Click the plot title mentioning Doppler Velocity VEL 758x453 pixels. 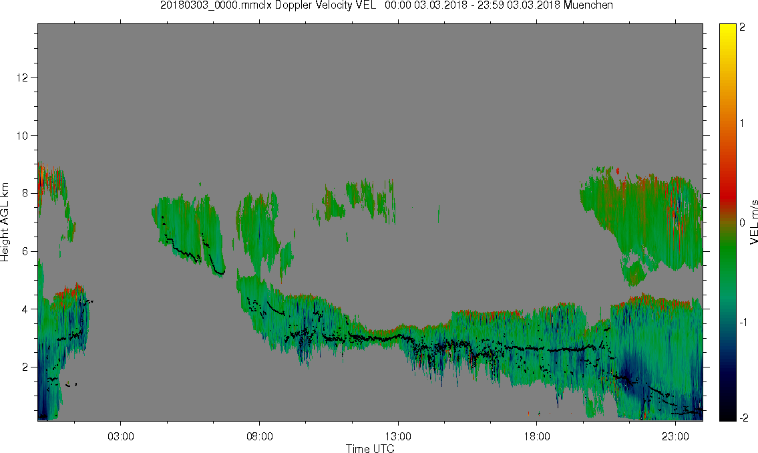point(386,5)
